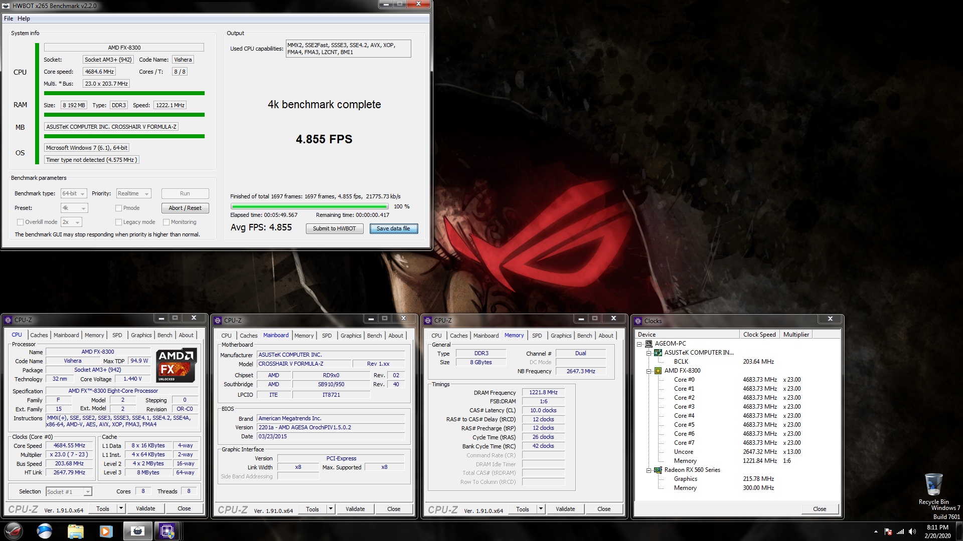
Task: Toggle the Monitoring checkbox
Action: pyautogui.click(x=166, y=222)
